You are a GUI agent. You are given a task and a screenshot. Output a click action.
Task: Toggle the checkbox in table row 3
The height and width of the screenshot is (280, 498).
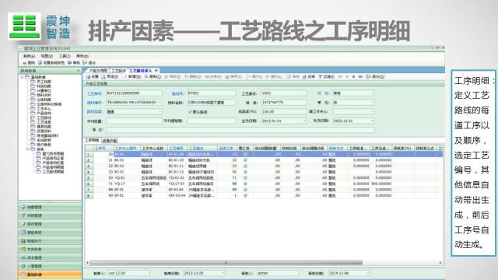[x=245, y=166]
